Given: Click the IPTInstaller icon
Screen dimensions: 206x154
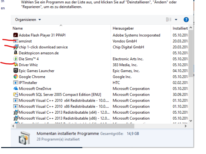Looking at the screenshot, I should [x=16, y=82].
